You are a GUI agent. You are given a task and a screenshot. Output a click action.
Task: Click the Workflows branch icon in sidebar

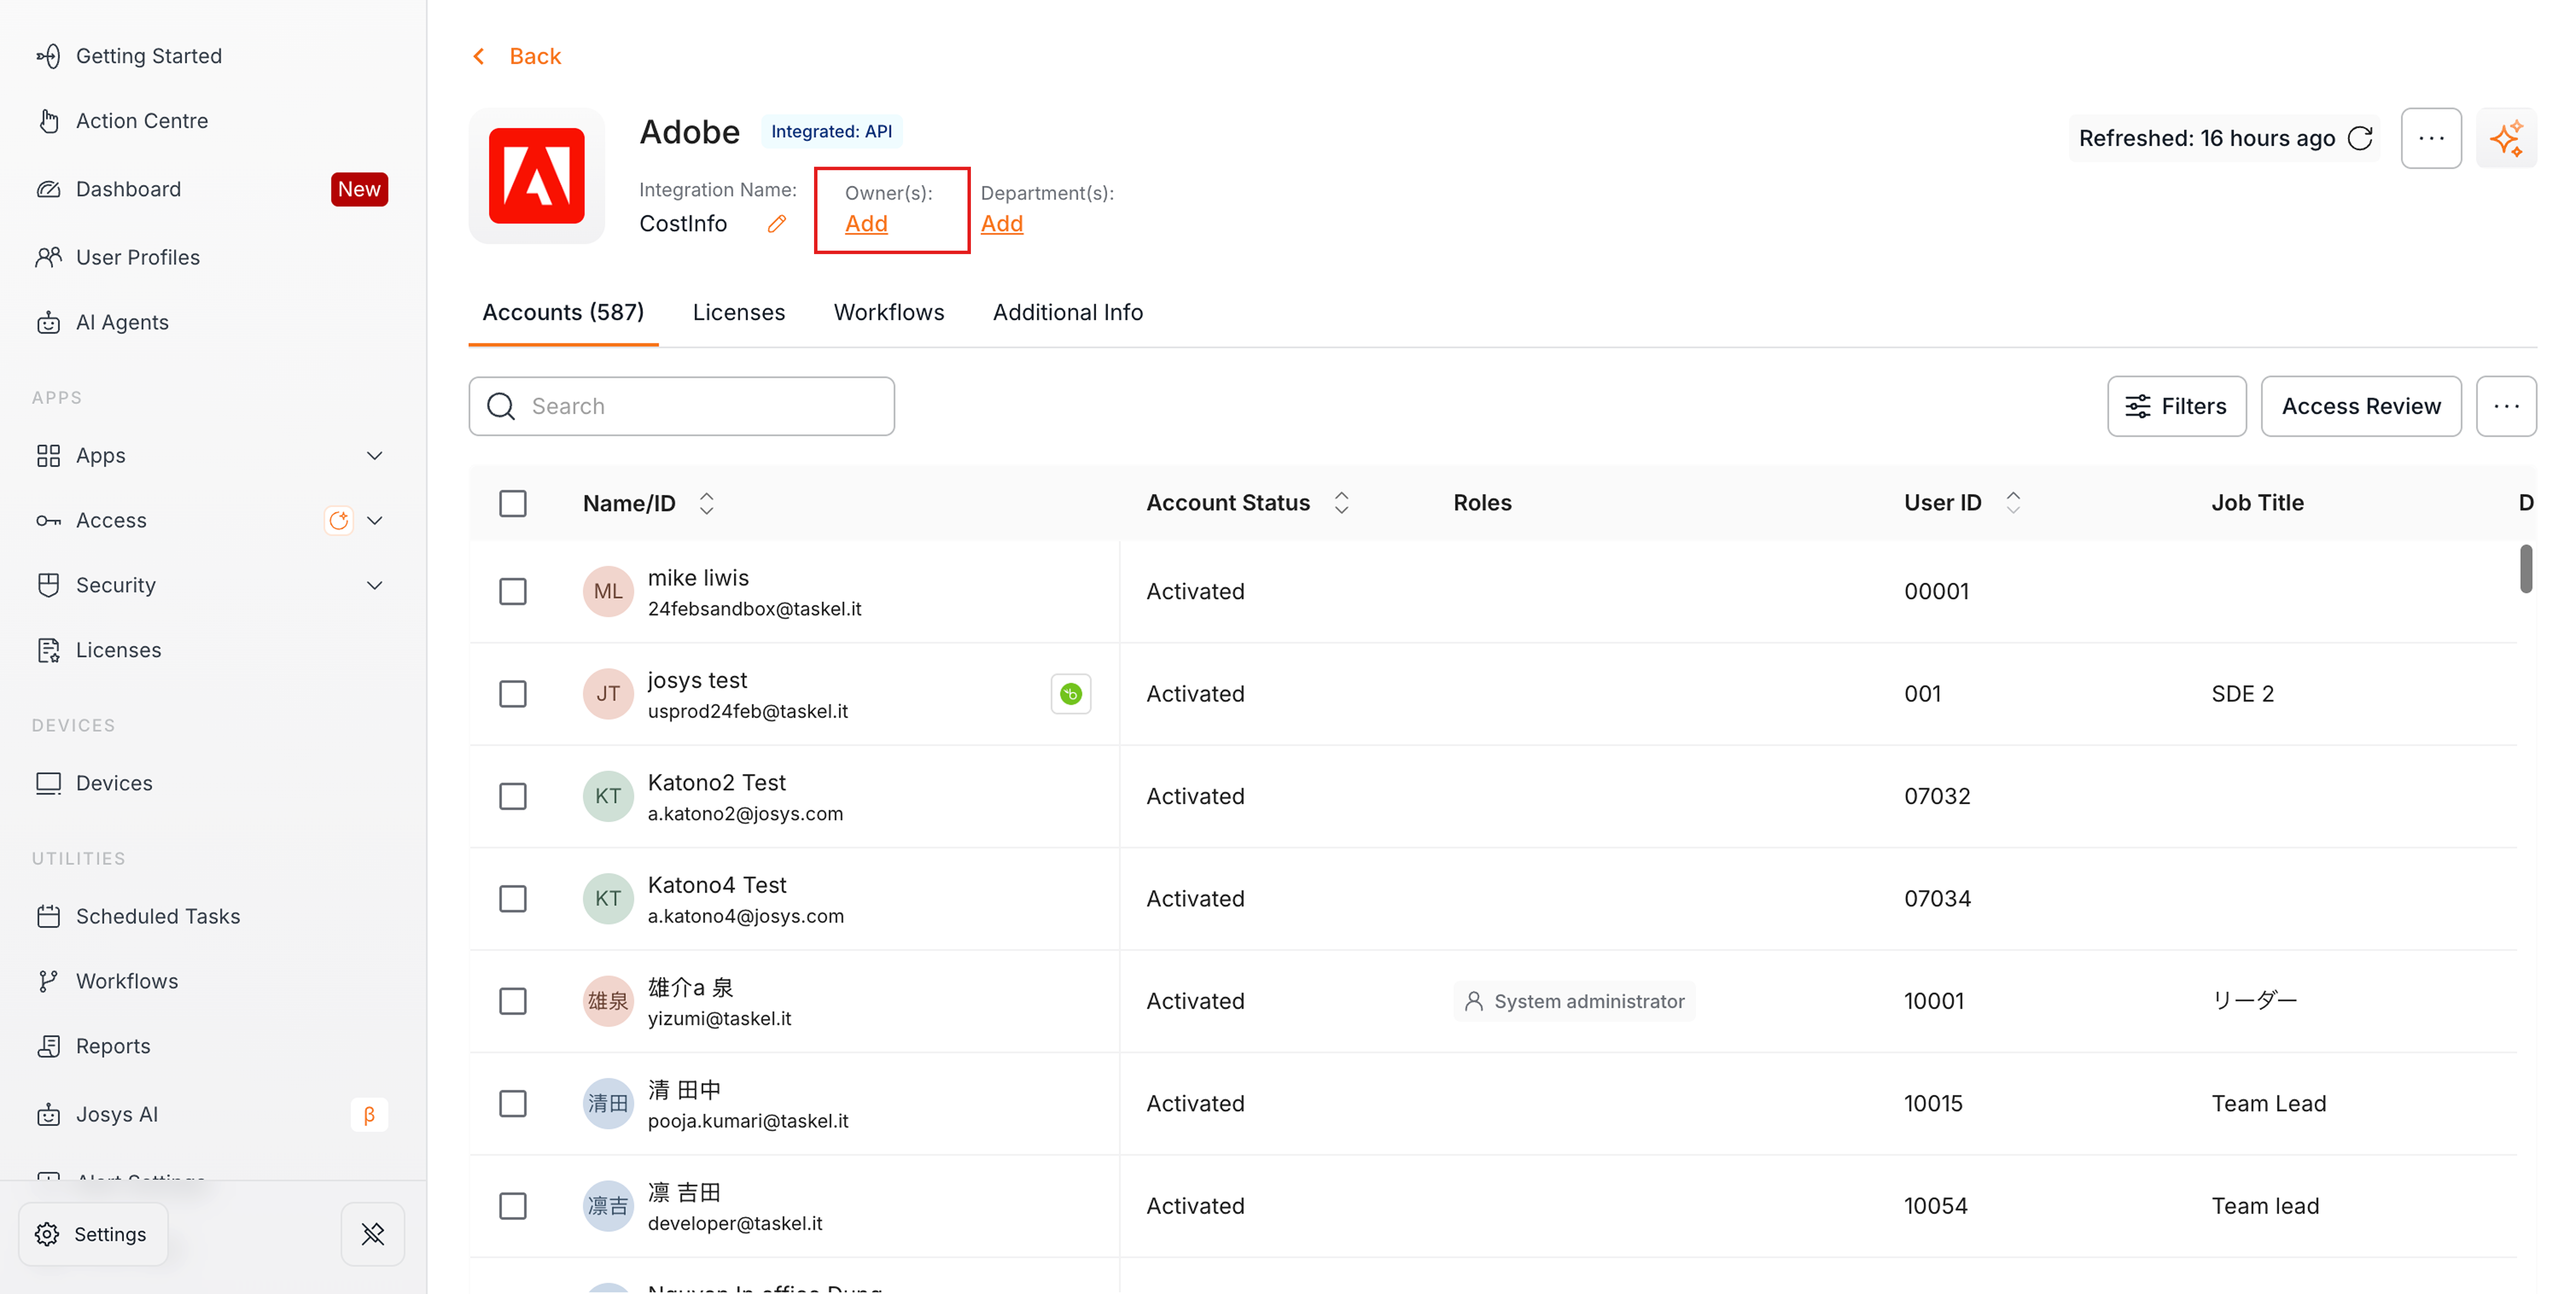pyautogui.click(x=48, y=981)
